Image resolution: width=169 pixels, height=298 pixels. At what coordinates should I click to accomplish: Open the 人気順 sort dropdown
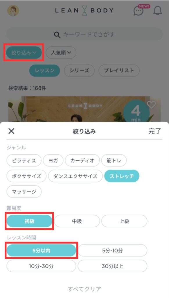61,53
